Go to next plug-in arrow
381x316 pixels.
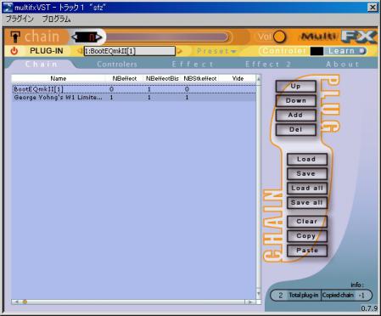(179, 51)
